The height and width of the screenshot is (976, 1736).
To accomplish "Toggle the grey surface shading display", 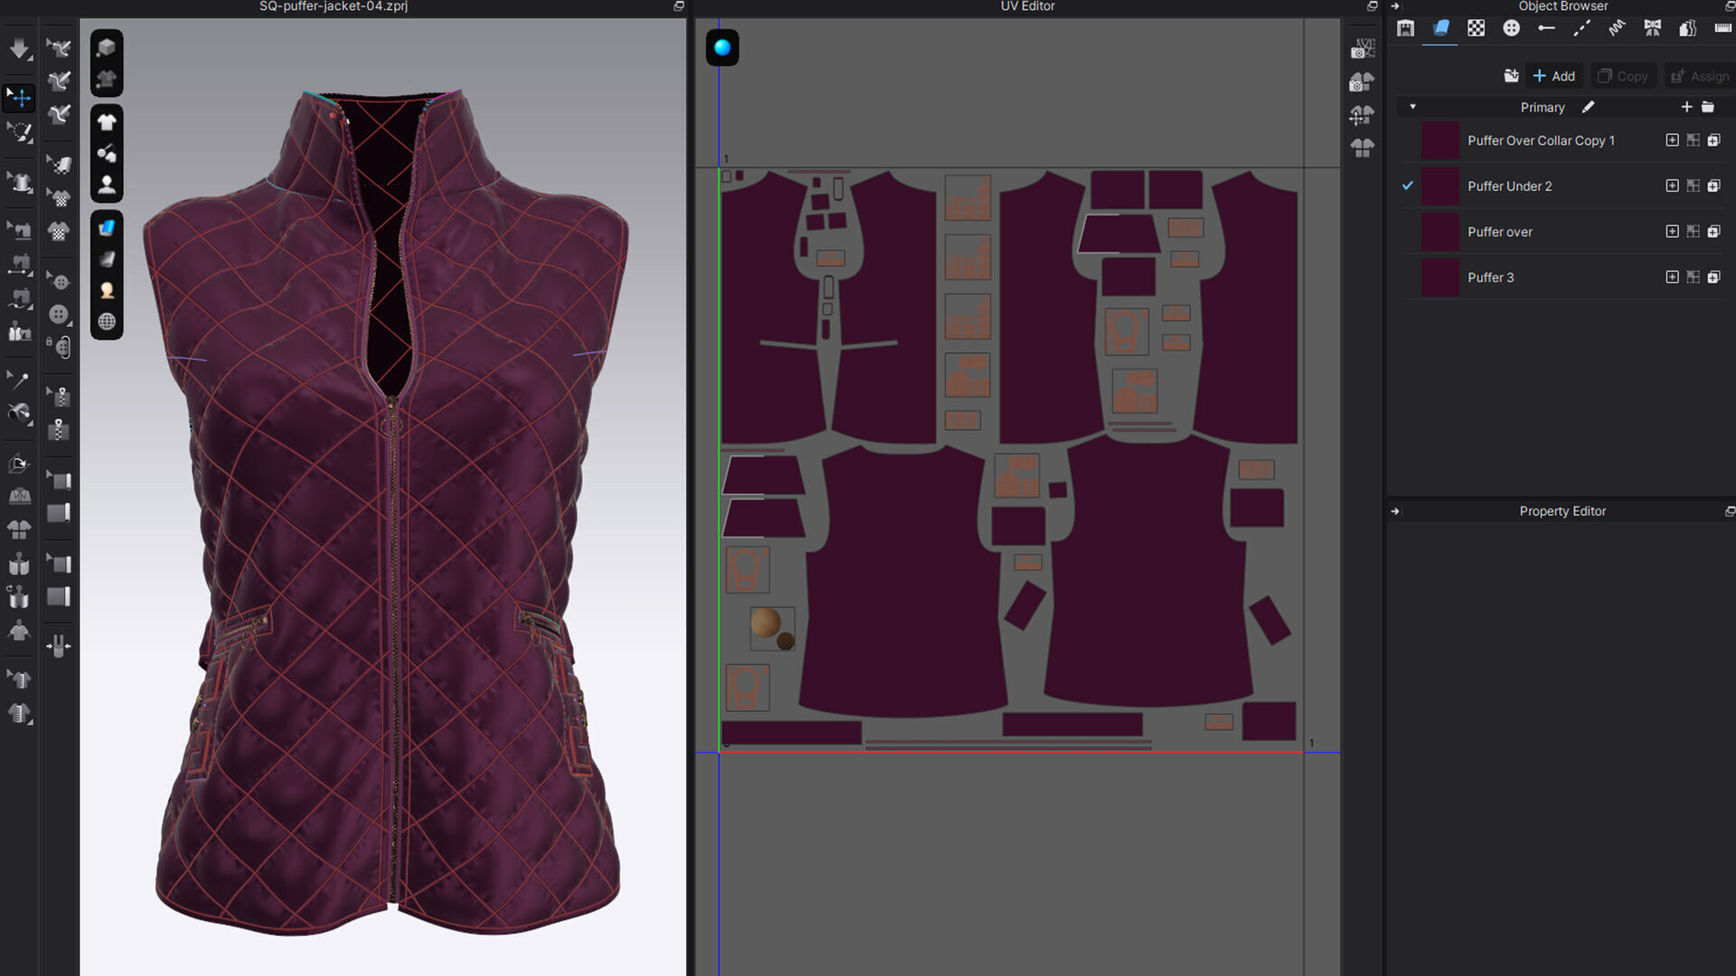I will [107, 259].
